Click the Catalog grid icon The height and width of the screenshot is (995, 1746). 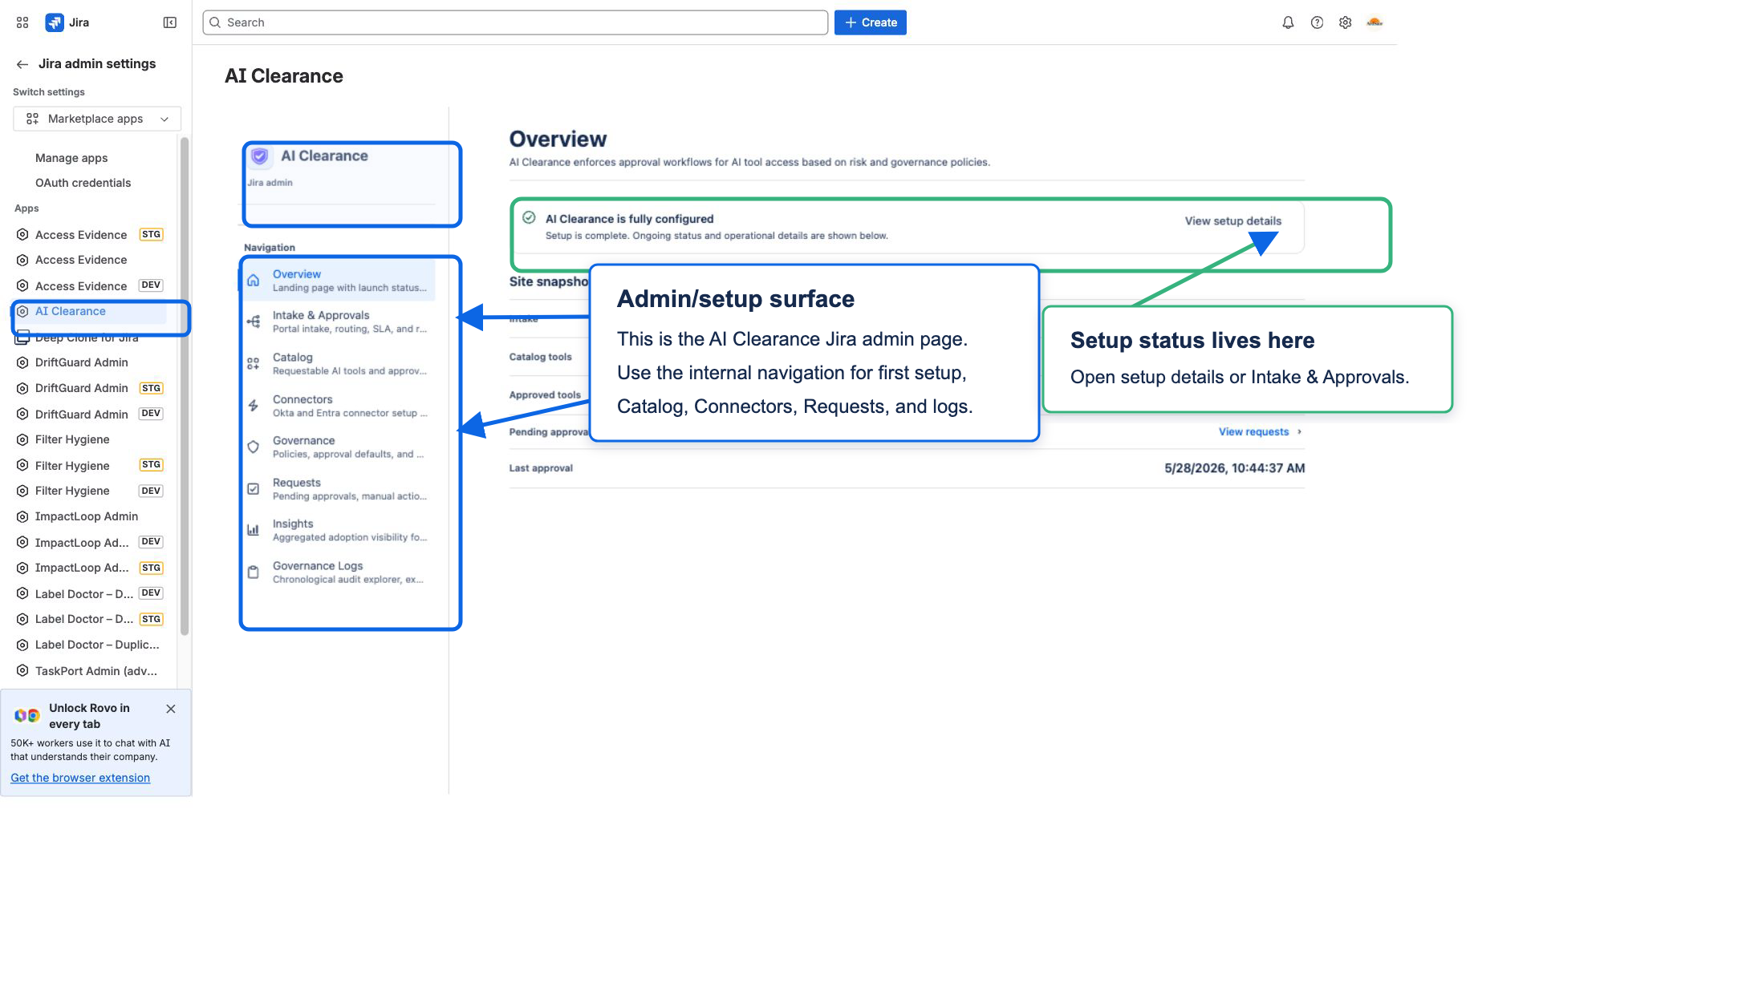(254, 363)
